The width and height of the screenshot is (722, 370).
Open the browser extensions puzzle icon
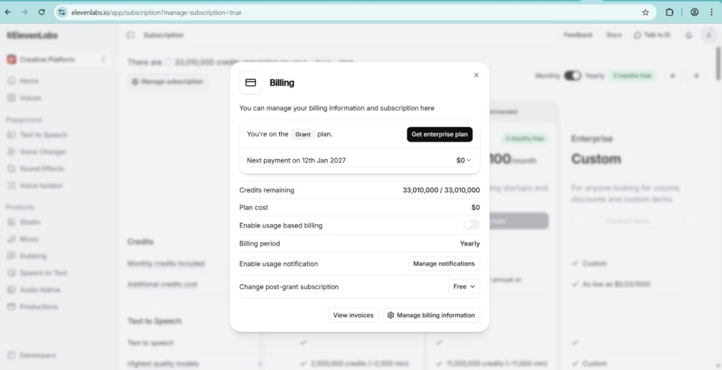coord(670,12)
